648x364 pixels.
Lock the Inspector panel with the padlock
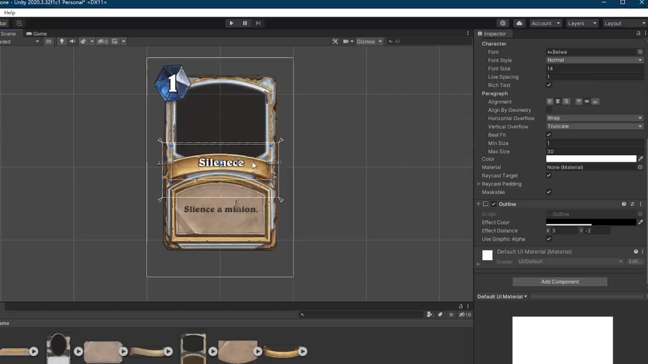pyautogui.click(x=638, y=34)
